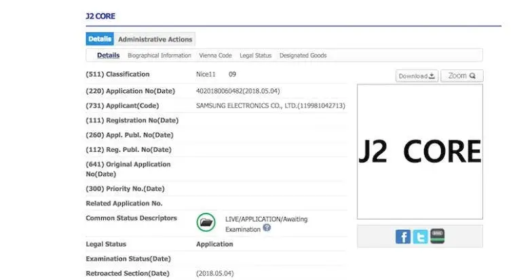The image size is (511, 280).
Task: Click the Related Application No. label
Action: (x=124, y=203)
